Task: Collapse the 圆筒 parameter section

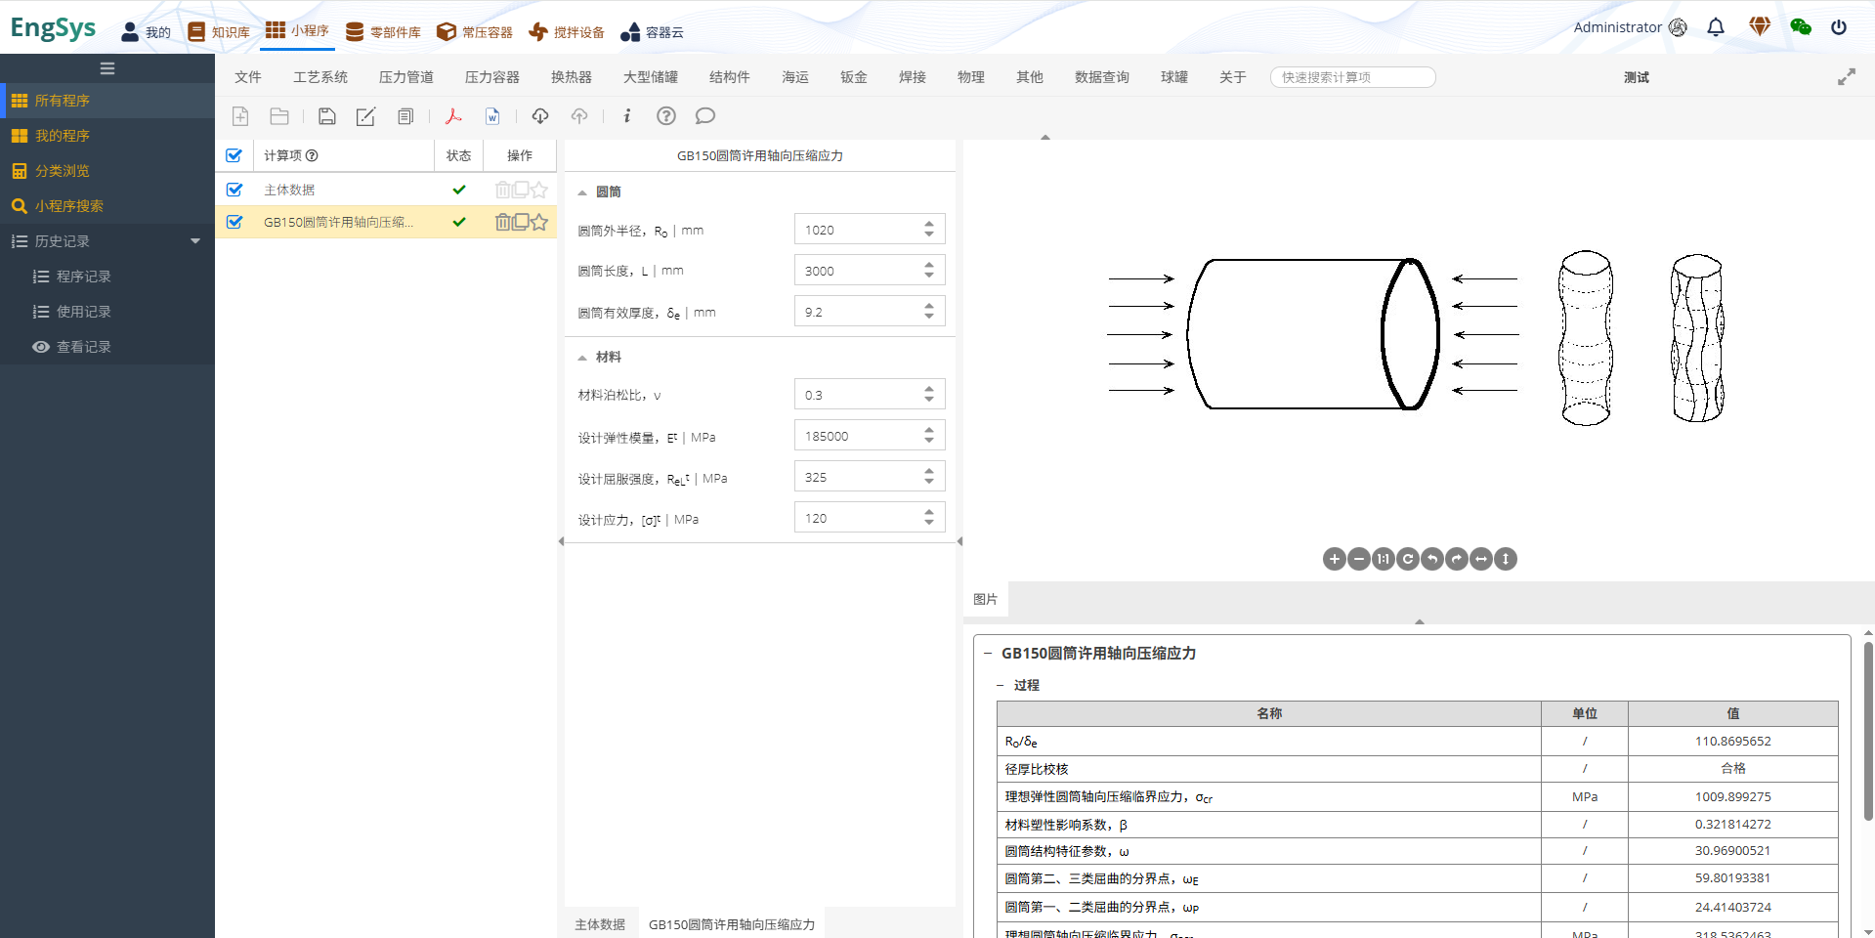Action: [583, 192]
